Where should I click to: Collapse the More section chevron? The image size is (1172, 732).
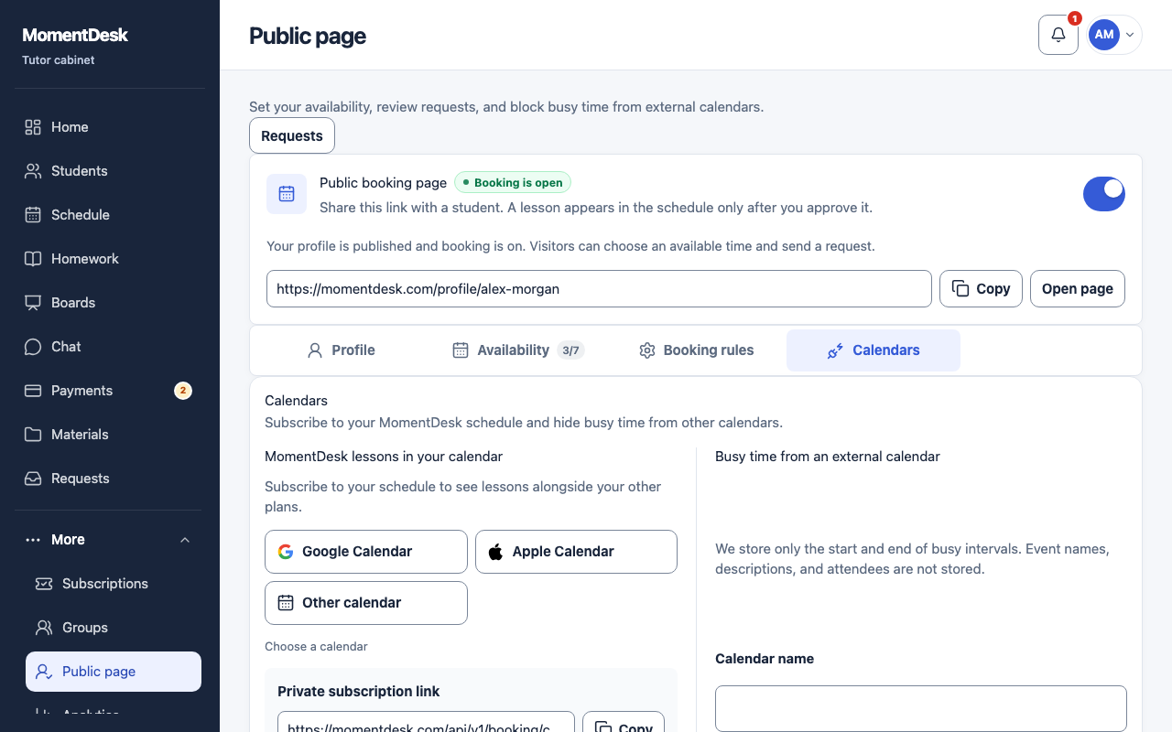(x=185, y=540)
